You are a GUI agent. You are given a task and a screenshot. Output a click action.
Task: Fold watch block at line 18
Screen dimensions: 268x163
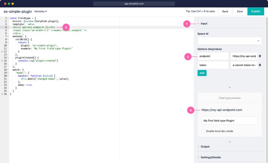(x=8, y=70)
